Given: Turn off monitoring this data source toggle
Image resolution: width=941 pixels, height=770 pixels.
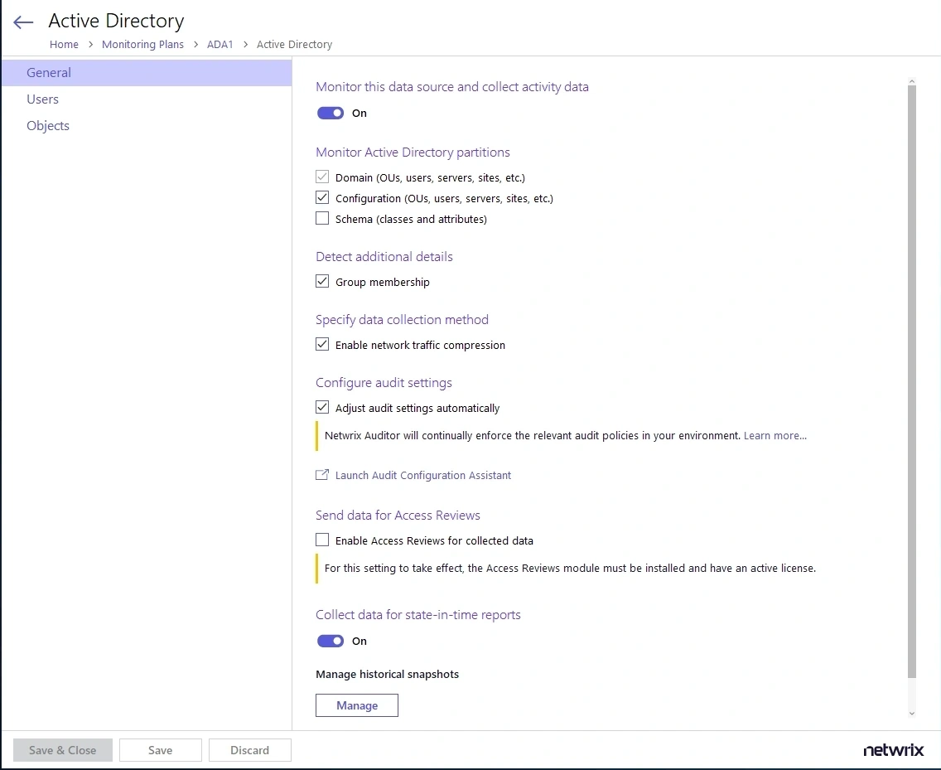Looking at the screenshot, I should (331, 114).
